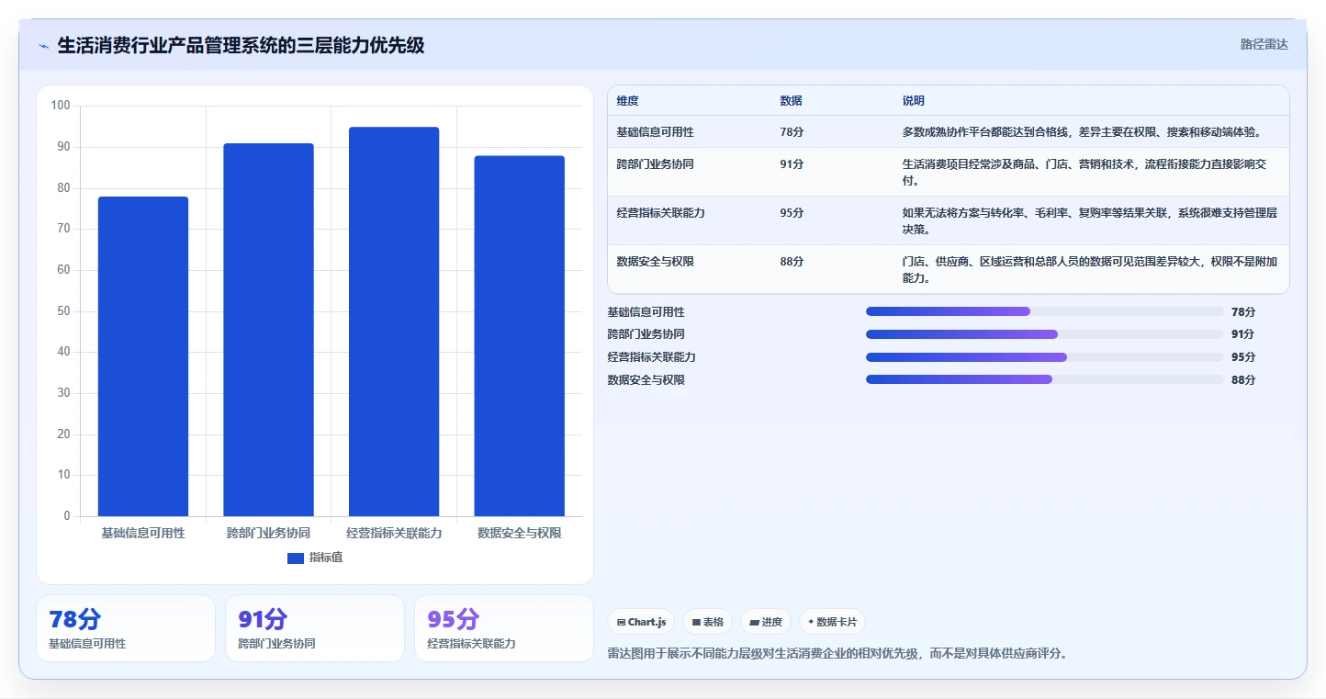Click the 数据安全与权限 progress bar
The width and height of the screenshot is (1326, 699).
[1044, 379]
